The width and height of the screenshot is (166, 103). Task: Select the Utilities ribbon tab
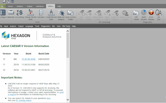[50, 6]
